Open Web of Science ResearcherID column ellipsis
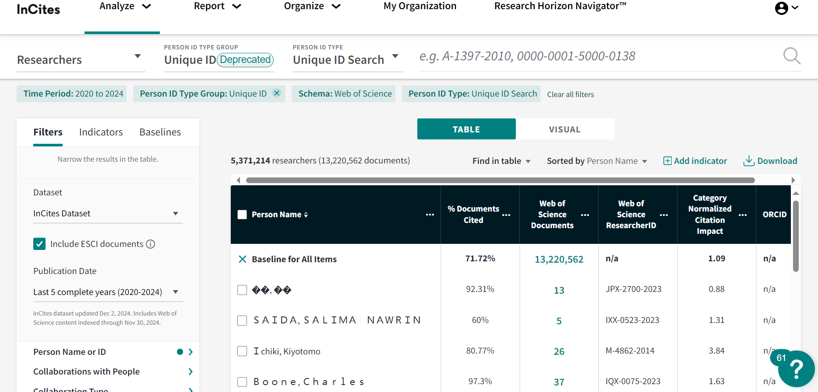818x392 pixels. point(664,215)
